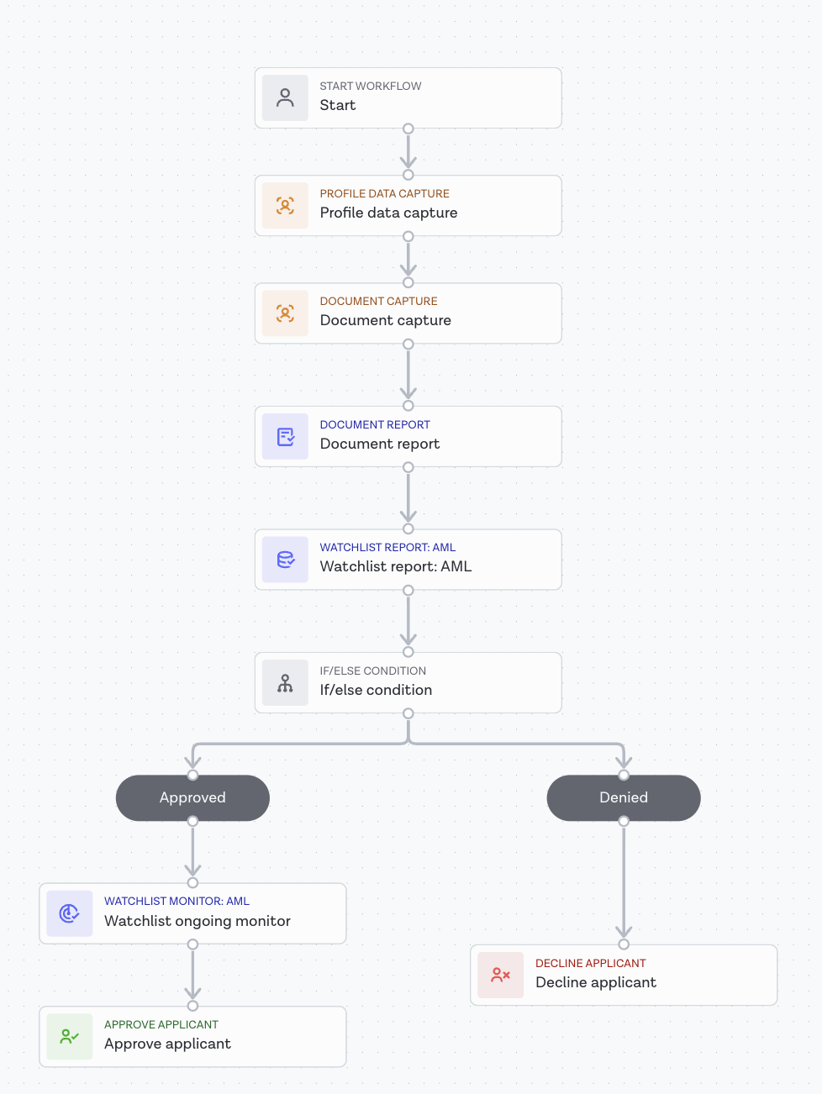Click the Watchlist report: AML node text
Viewport: 822px width, 1094px height.
396,566
